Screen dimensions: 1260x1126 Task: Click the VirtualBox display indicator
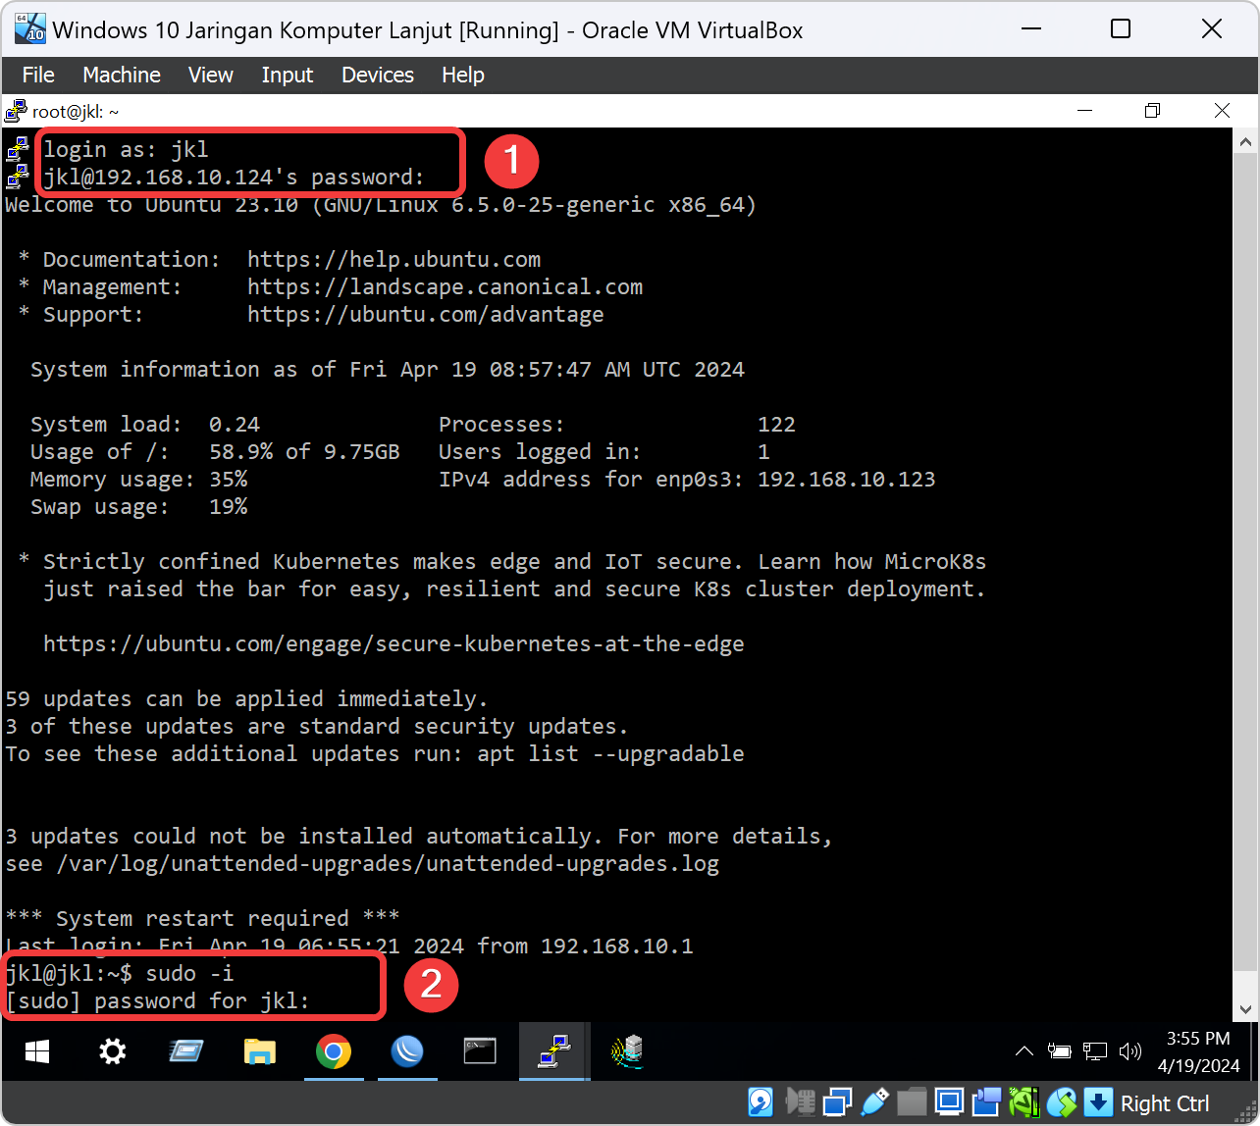click(x=950, y=1103)
